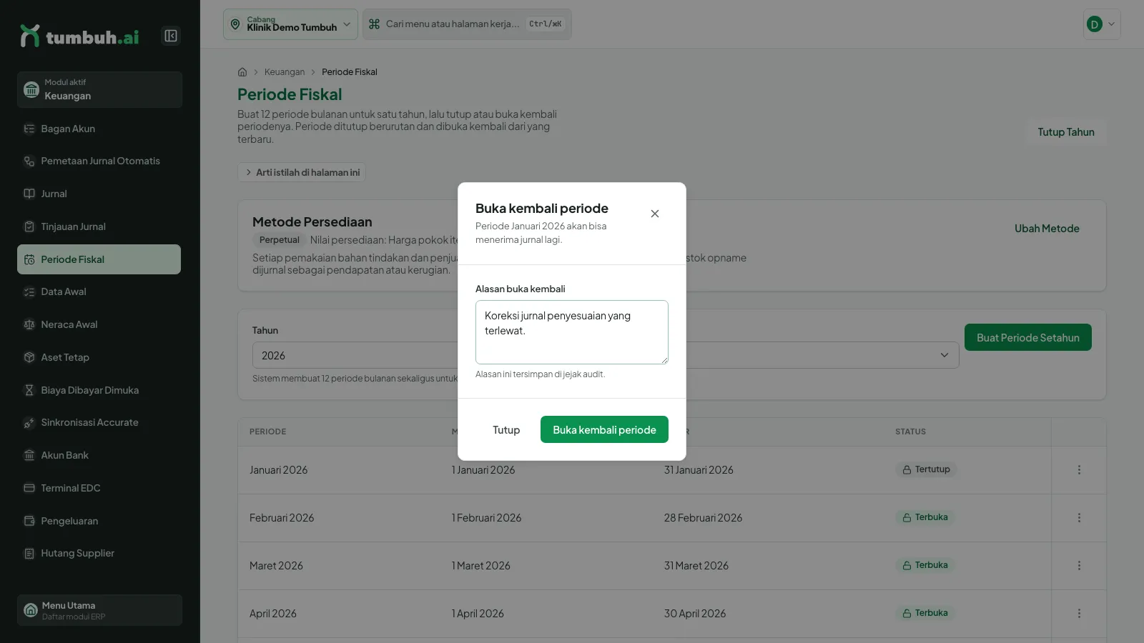The height and width of the screenshot is (643, 1144).
Task: Open the Cabang Klinik Demo Tumbuh dropdown
Action: pyautogui.click(x=290, y=24)
